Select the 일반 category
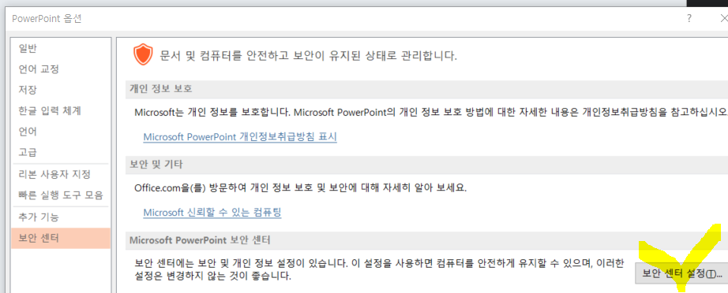Viewport: 728px width, 293px height. point(60,48)
